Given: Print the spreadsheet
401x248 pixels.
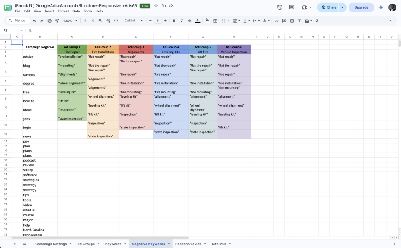Looking at the screenshot, I should click(x=50, y=21).
